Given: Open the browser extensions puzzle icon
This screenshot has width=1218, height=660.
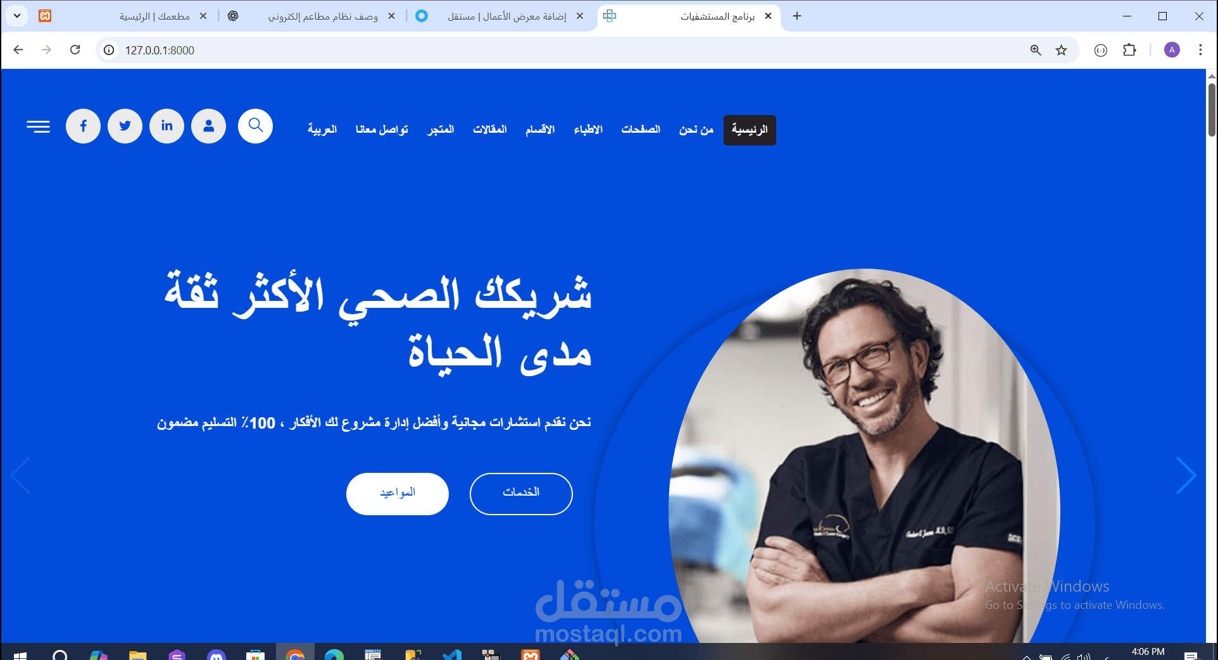Looking at the screenshot, I should click(x=1129, y=50).
